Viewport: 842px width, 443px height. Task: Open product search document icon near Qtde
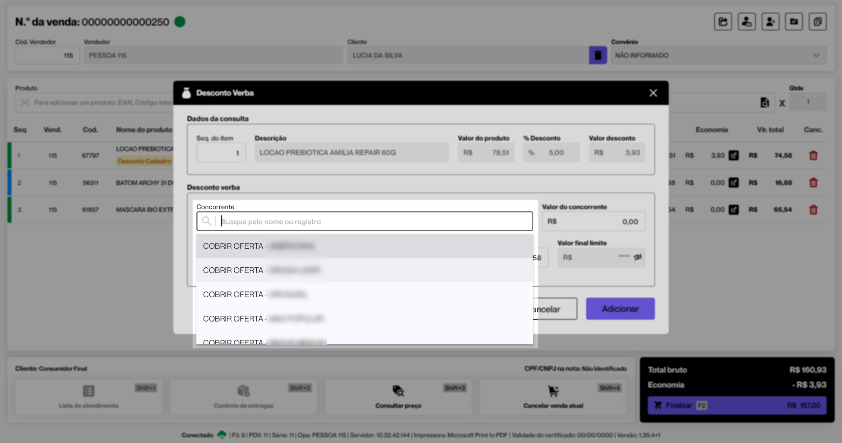click(765, 103)
